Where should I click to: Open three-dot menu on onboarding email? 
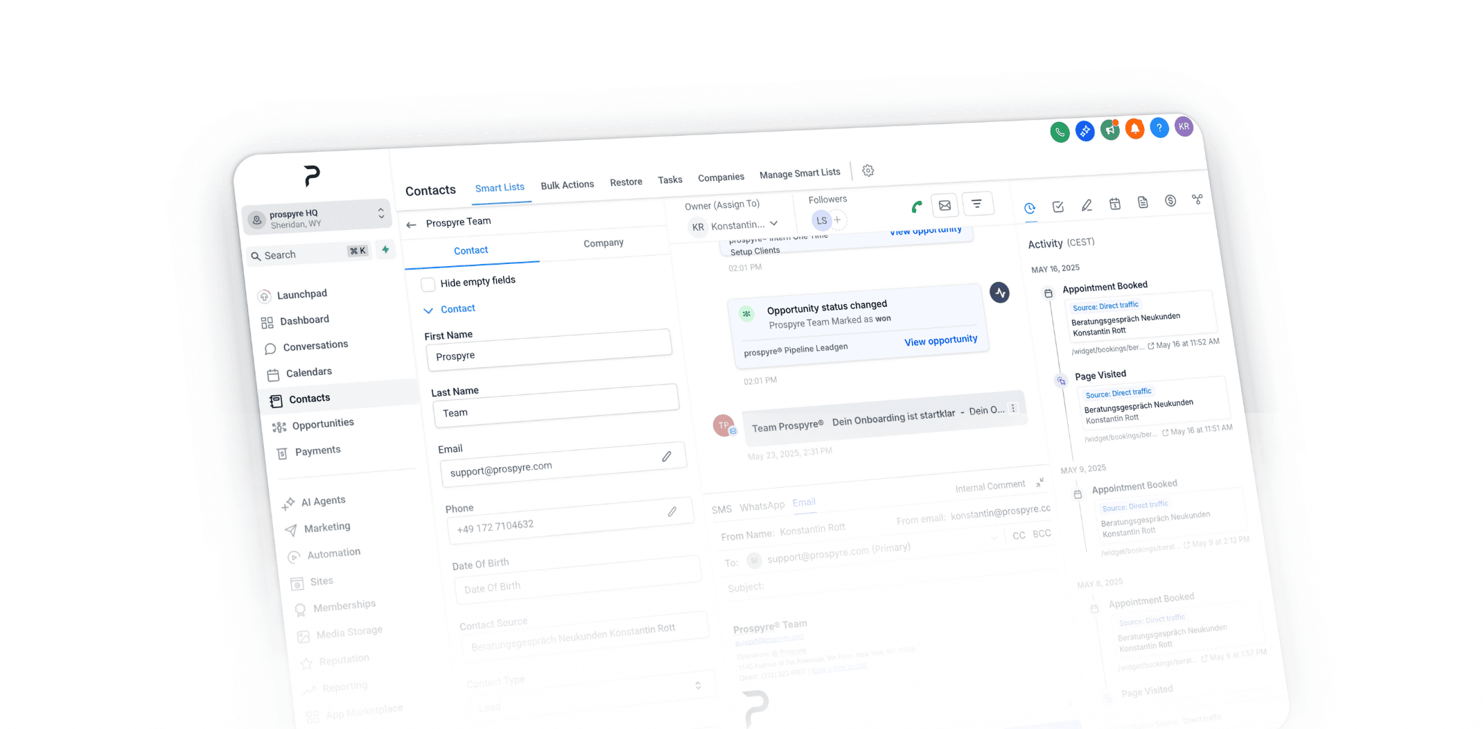click(x=1013, y=408)
